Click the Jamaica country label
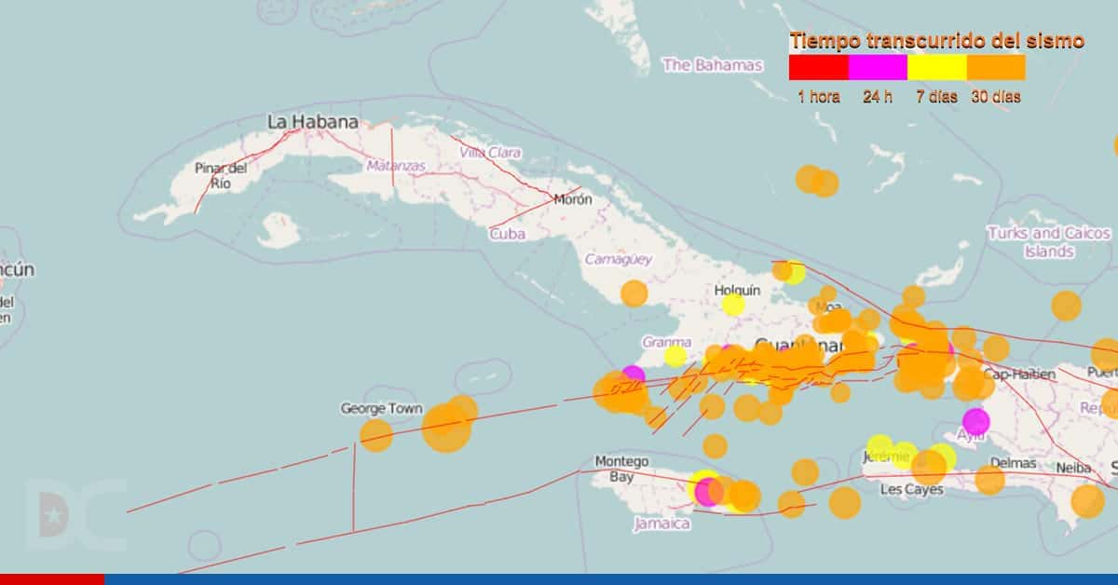Viewport: 1118px width, 585px height. pos(661,524)
